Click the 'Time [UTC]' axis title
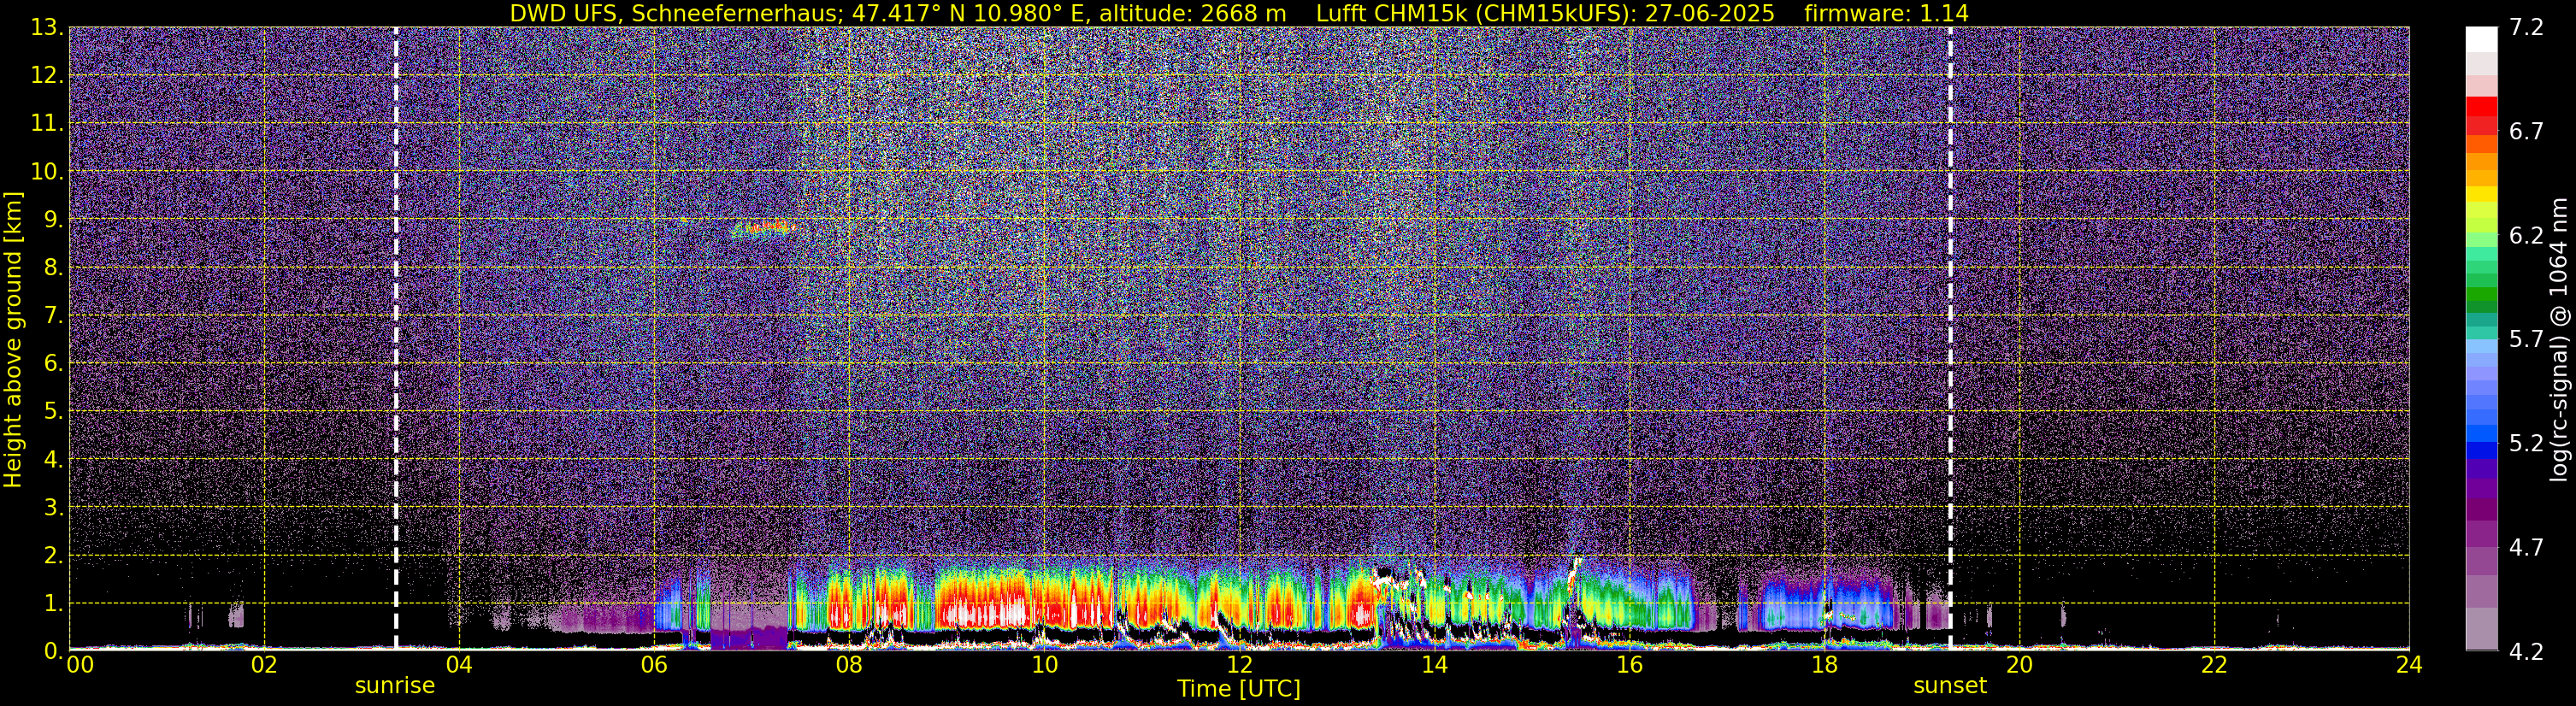The width and height of the screenshot is (2576, 706). tap(1239, 689)
